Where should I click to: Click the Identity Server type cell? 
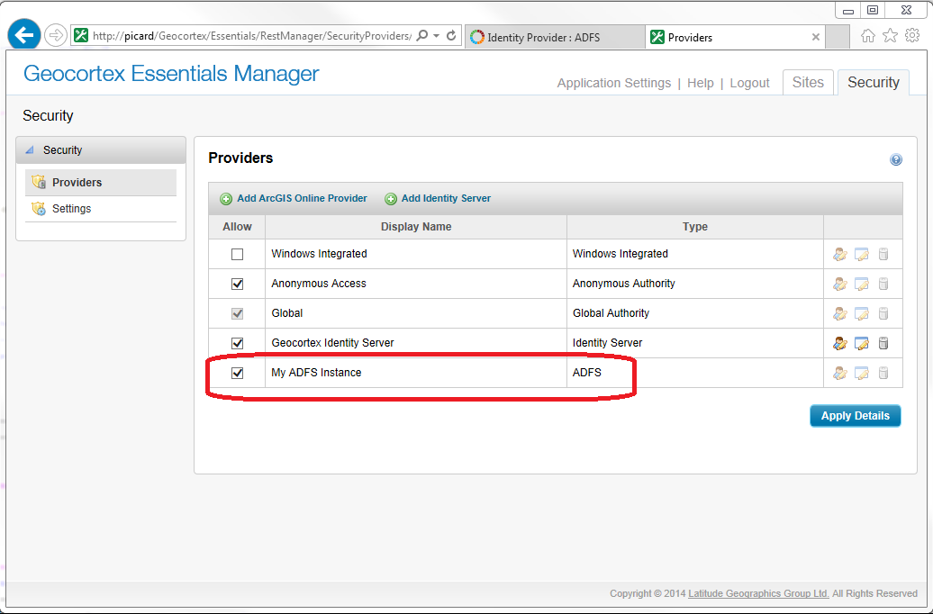(x=695, y=343)
